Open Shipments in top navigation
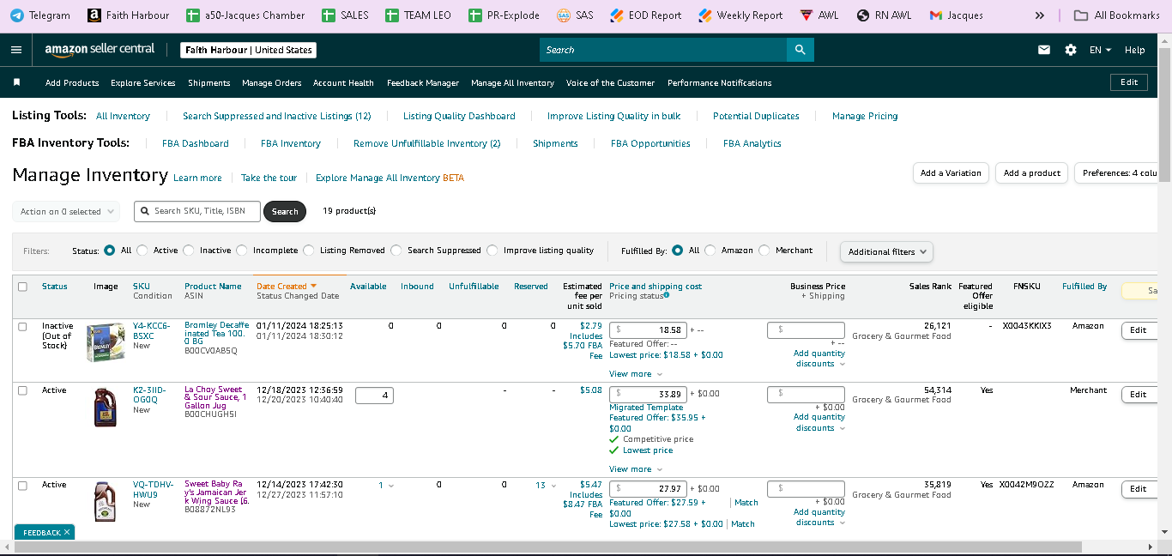Viewport: 1172px width, 556px height. (x=209, y=83)
